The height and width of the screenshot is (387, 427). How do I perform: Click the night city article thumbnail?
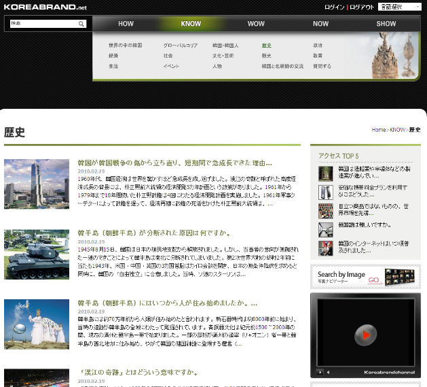point(37,378)
